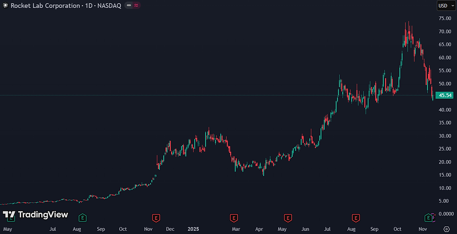
Task: Click the grey market status pill icon
Action: pos(129,5)
